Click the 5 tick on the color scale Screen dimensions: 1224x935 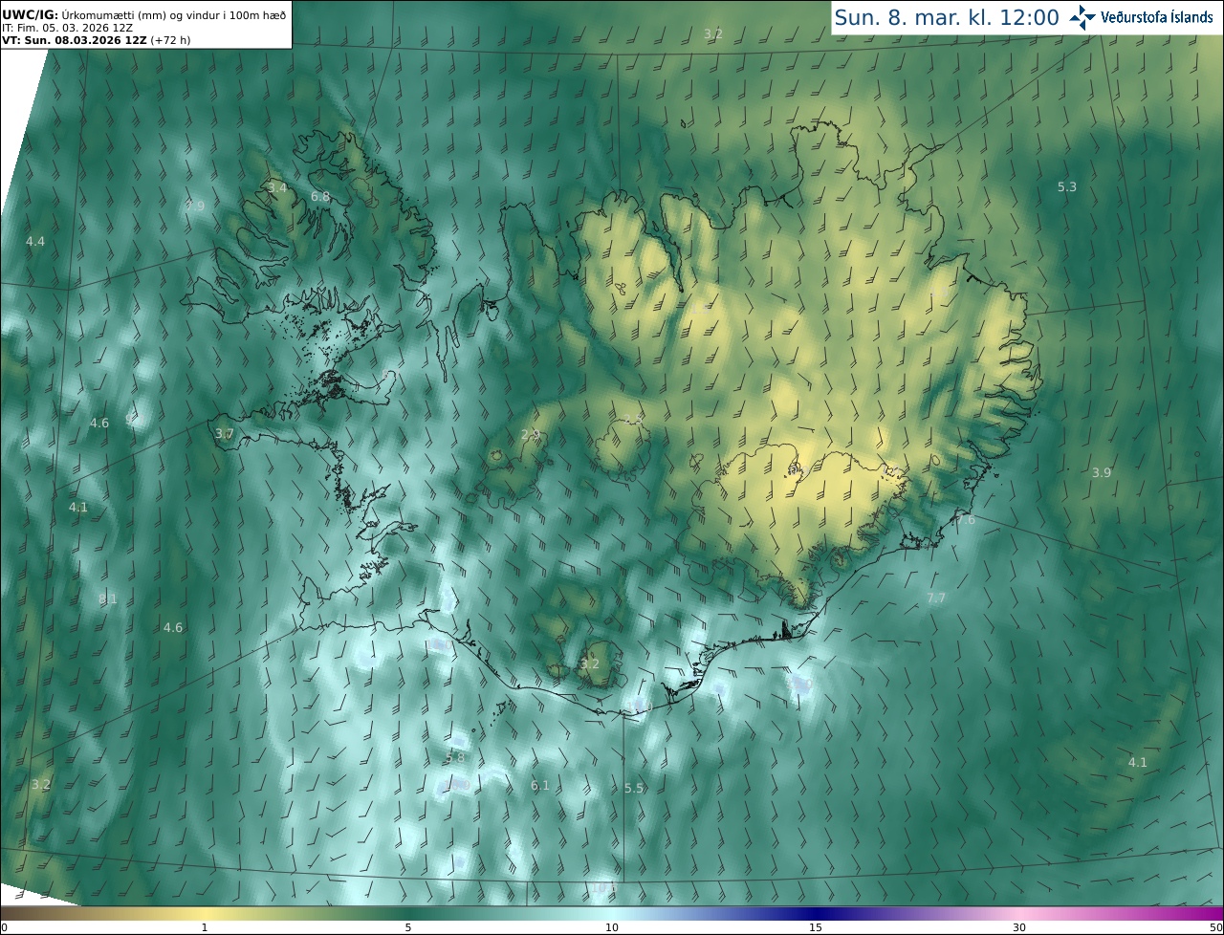408,927
